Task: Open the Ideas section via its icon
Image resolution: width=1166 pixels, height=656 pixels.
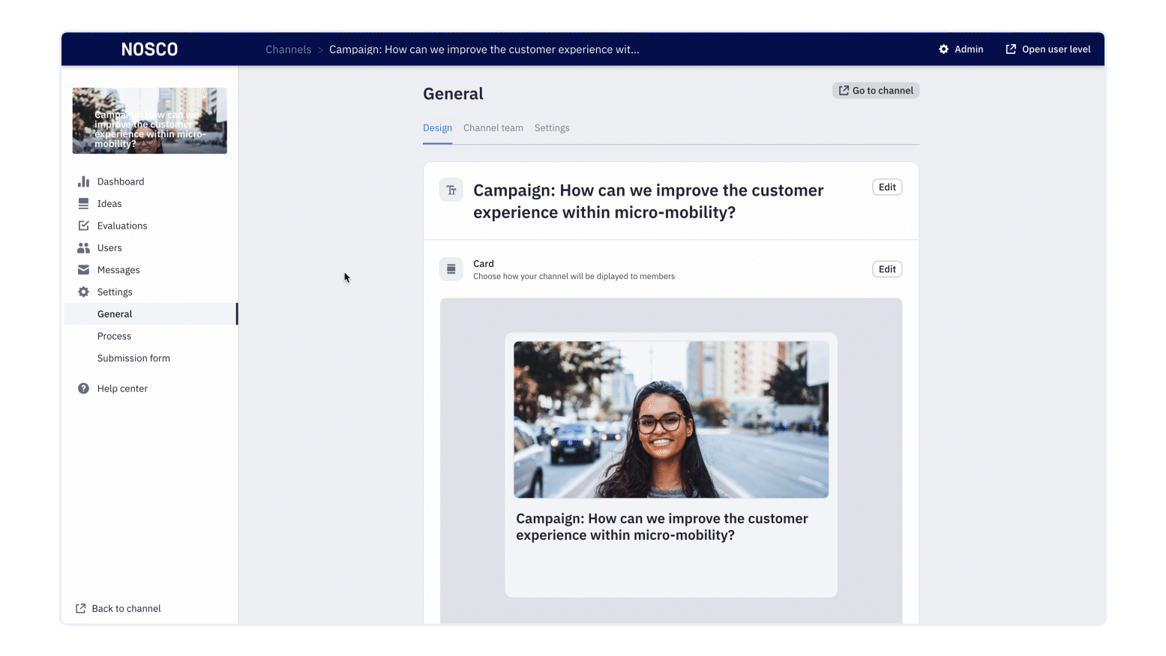Action: (83, 203)
